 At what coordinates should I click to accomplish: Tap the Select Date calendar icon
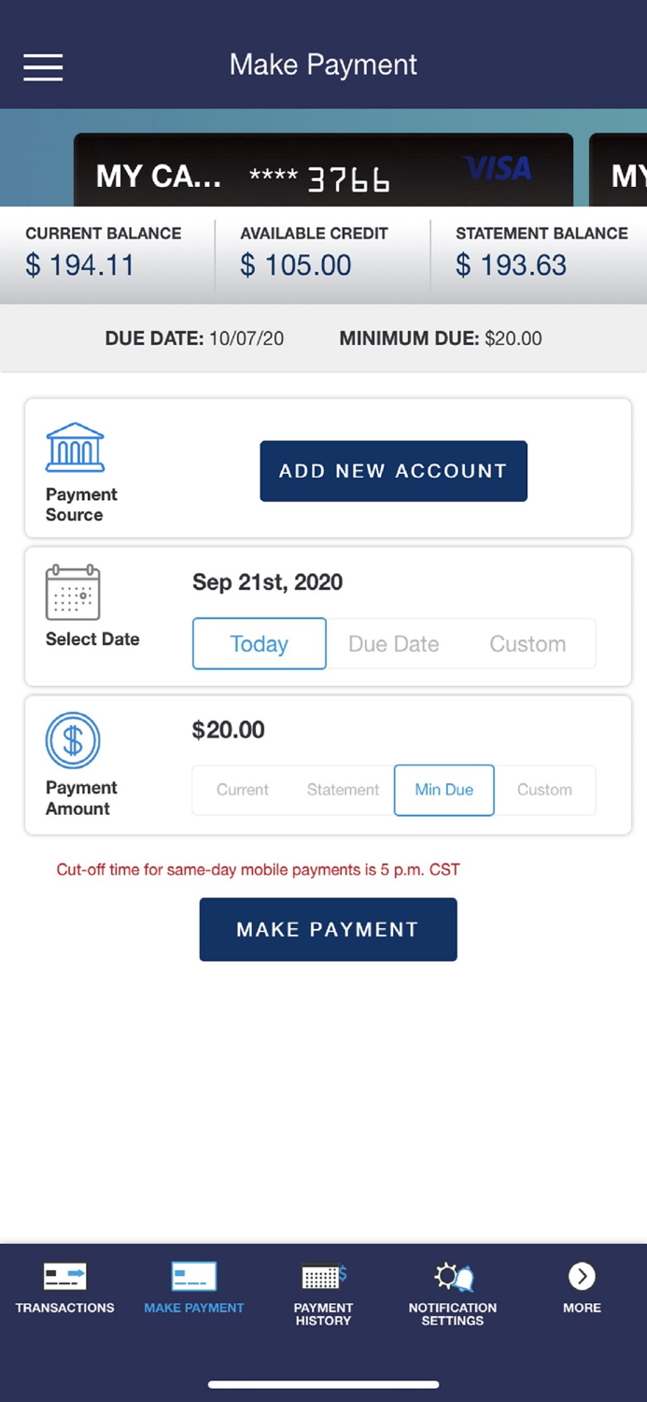75,593
